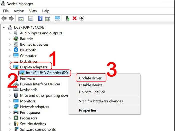
Task: Select the Display adapters label
Action: point(34,67)
